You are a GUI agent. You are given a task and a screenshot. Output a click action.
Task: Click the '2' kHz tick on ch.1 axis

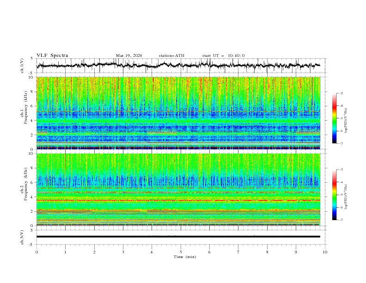(33, 135)
